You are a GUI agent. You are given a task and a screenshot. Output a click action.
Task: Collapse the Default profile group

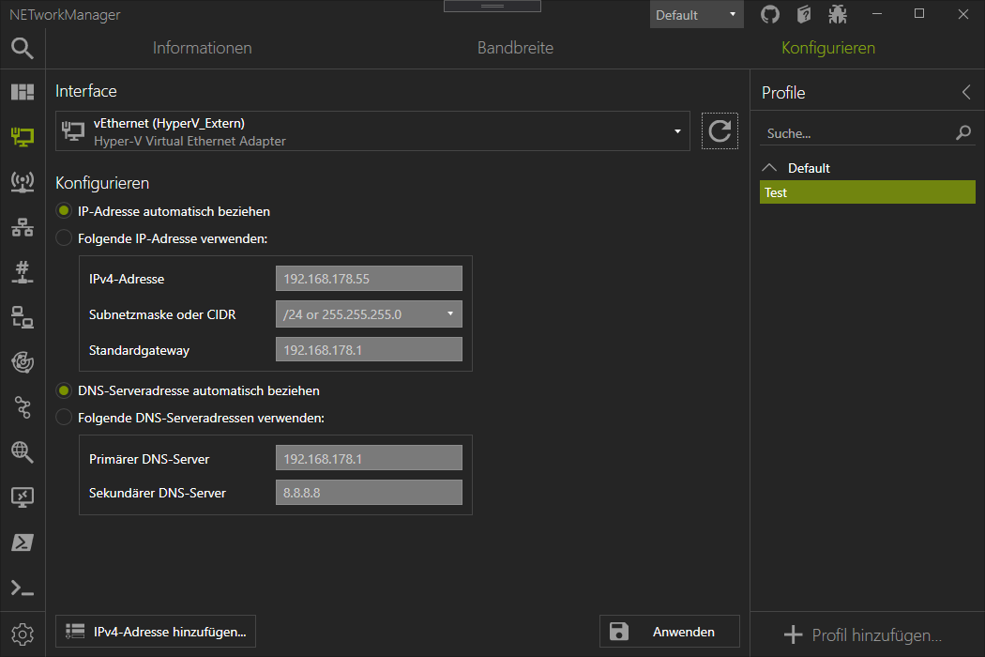769,167
